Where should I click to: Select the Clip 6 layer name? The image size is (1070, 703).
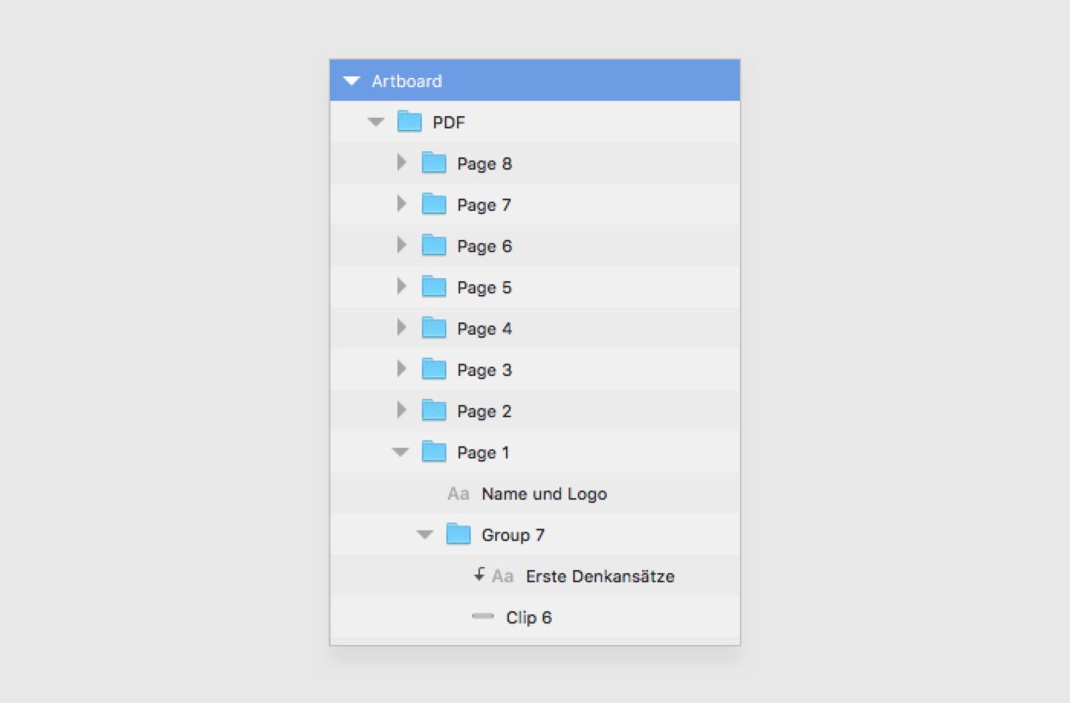[529, 617]
